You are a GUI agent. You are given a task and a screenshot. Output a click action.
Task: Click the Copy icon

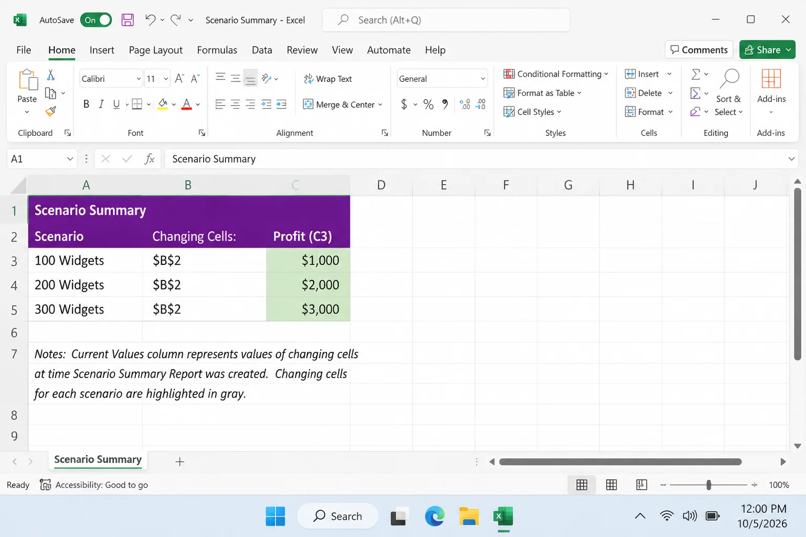[x=51, y=93]
